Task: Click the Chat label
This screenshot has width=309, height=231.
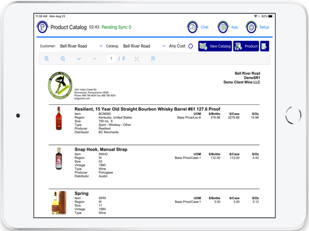Action: (204, 27)
